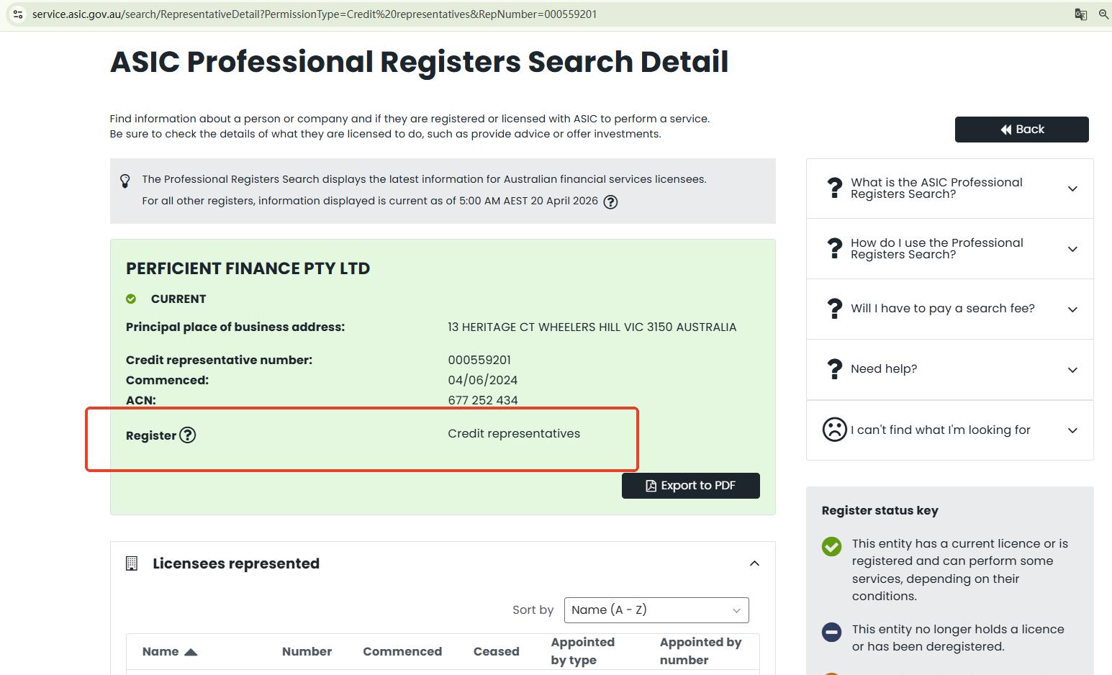Click the site settings icon beside URL
1112x675 pixels.
click(18, 14)
